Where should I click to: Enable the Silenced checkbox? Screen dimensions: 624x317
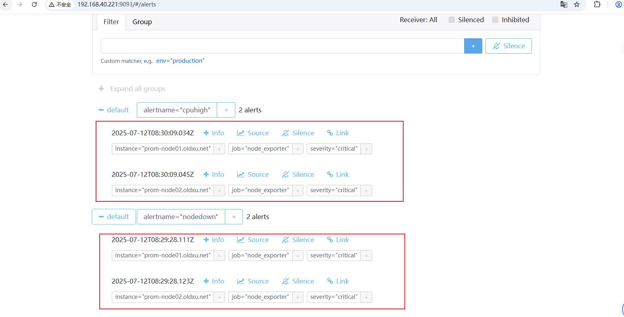coord(452,20)
